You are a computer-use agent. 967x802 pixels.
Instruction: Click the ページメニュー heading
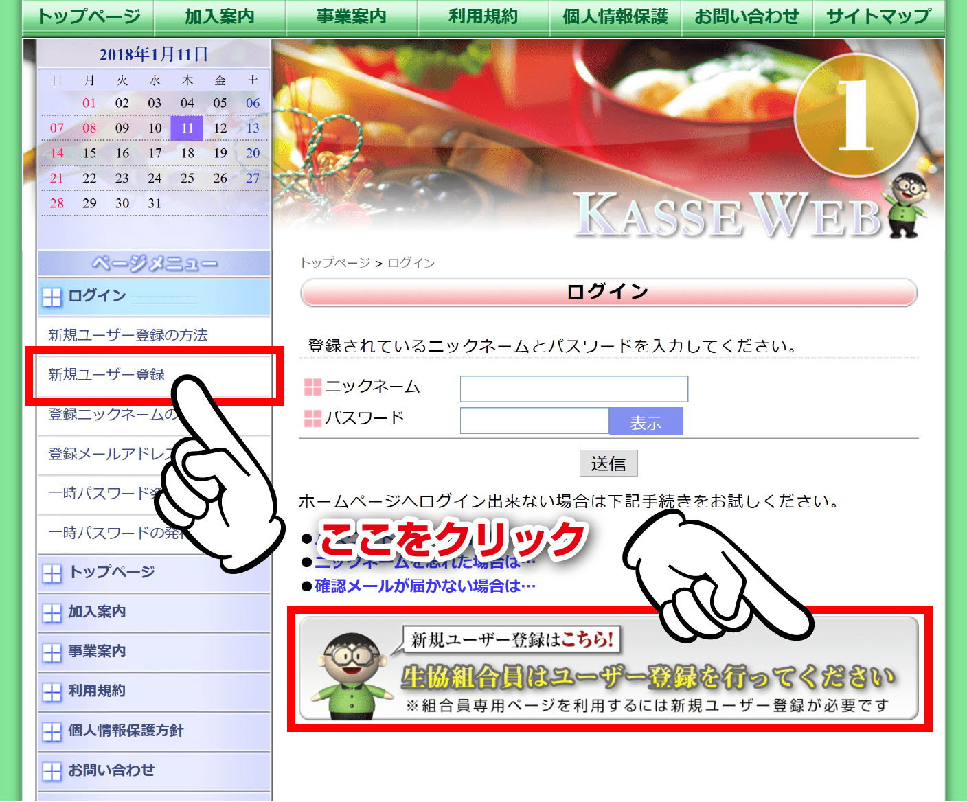155,263
